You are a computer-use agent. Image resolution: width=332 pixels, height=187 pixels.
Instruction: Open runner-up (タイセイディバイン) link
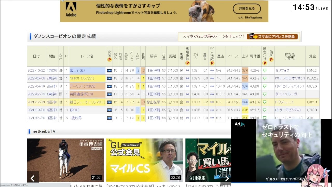pos(289,86)
